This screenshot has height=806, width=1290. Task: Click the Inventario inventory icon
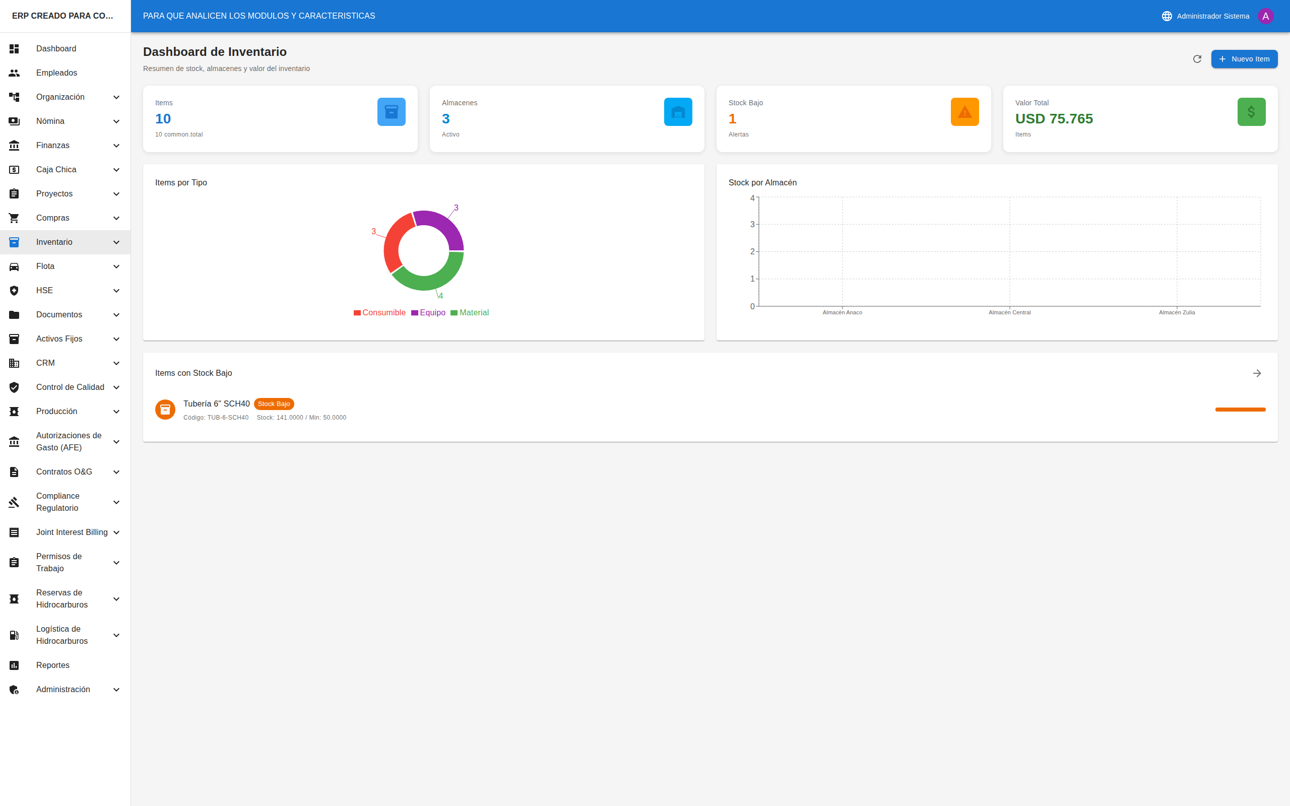14,242
